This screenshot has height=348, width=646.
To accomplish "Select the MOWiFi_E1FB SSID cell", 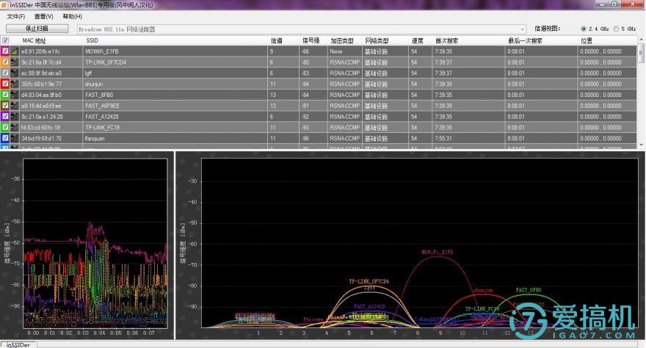I will (x=175, y=51).
